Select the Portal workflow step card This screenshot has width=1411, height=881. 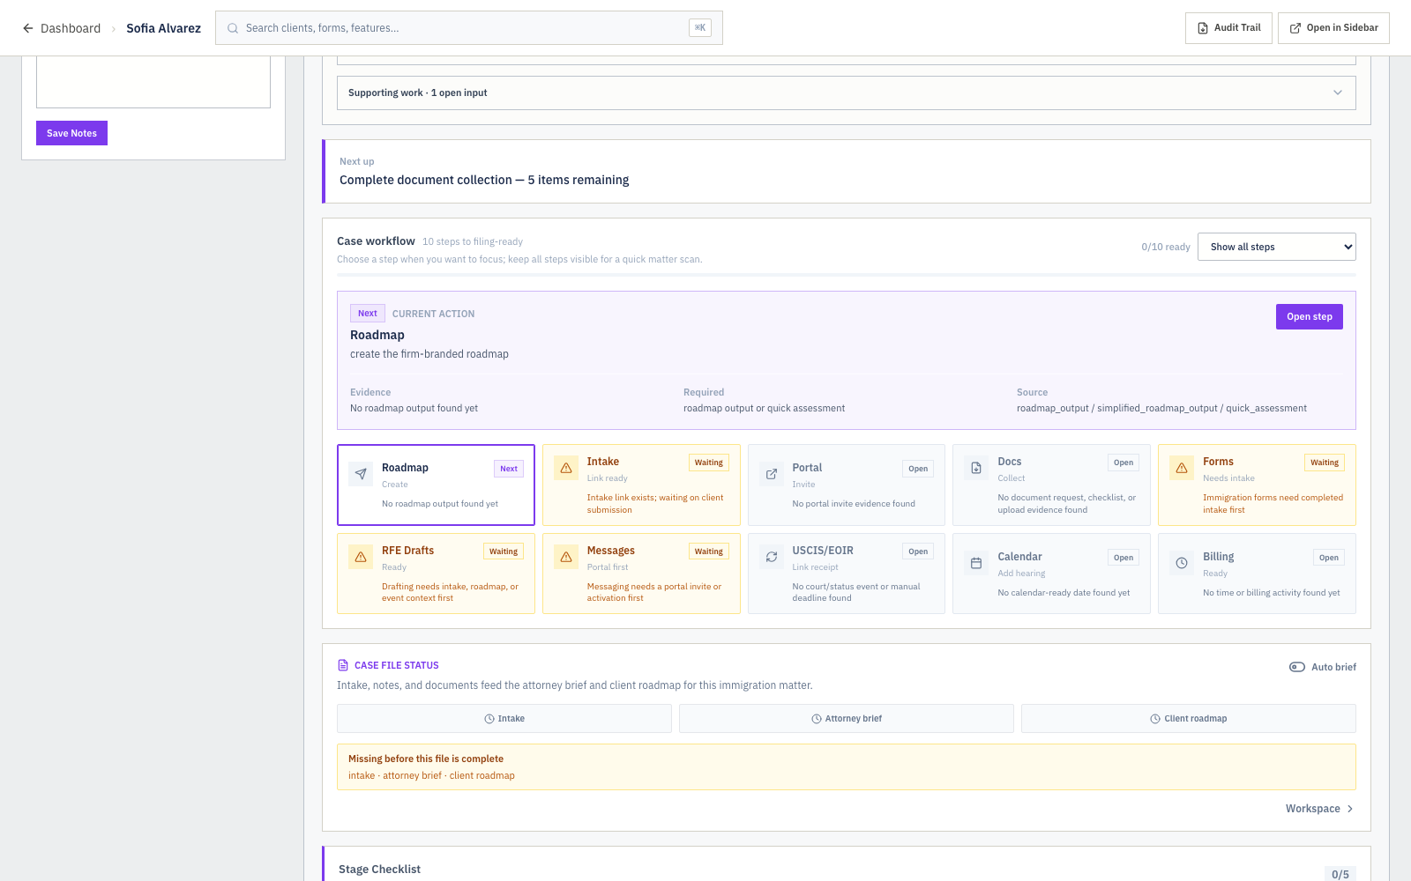847,485
